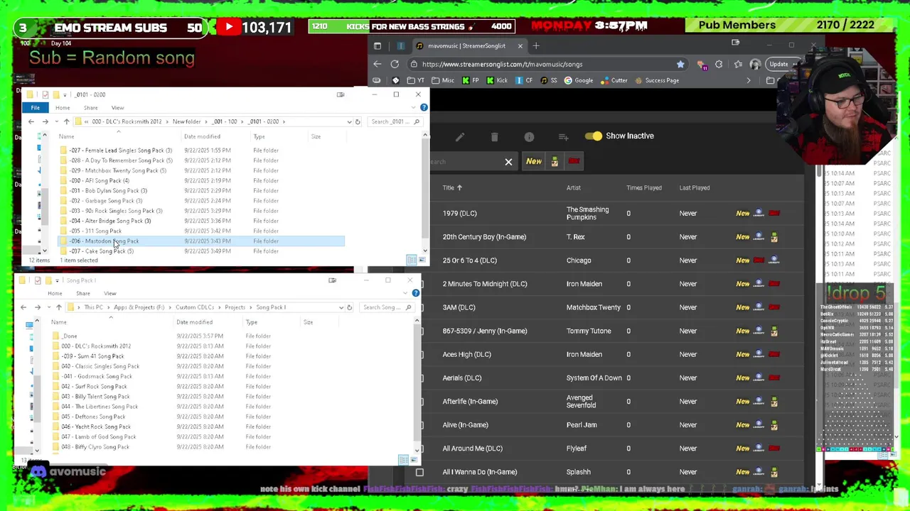This screenshot has width=910, height=511.
Task: Click the up arrow in top Explorer window
Action: (67, 121)
